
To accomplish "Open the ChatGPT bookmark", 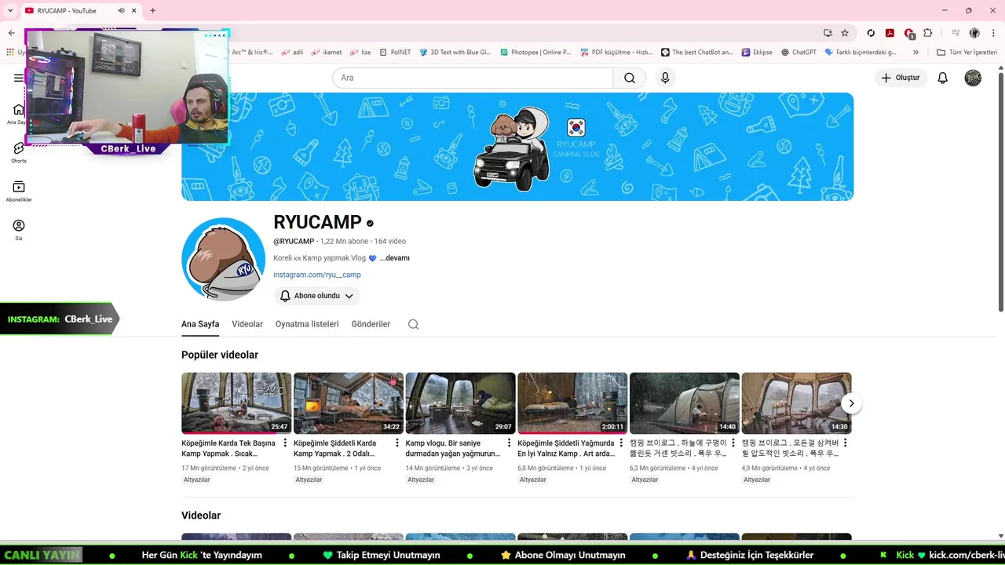I will click(799, 53).
